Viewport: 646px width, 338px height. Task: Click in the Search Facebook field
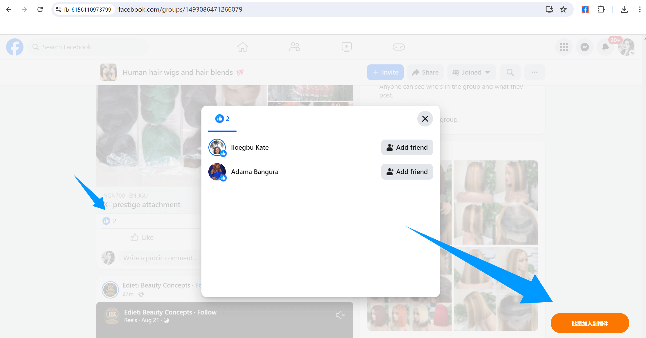pos(88,47)
